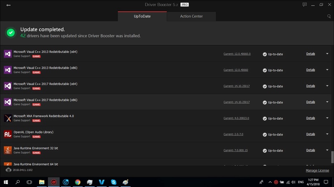The image size is (334, 187).
Task: Open Skype from taskbar
Action: (x=114, y=182)
